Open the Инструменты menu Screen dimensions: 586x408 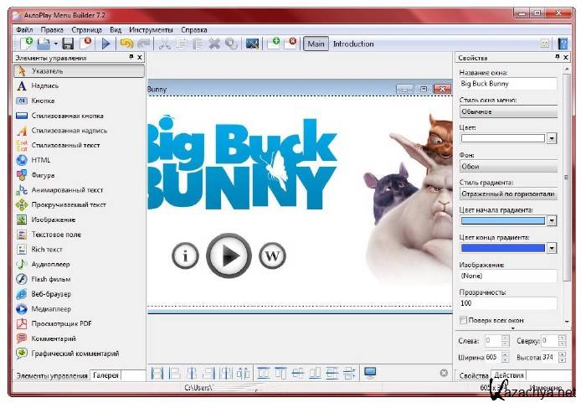151,29
